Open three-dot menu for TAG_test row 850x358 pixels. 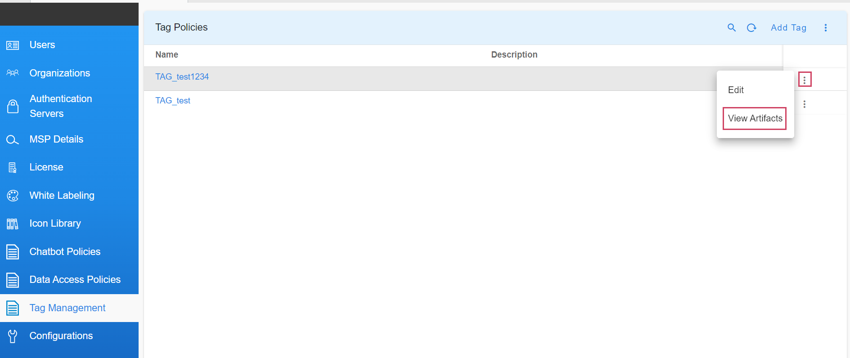pos(804,104)
